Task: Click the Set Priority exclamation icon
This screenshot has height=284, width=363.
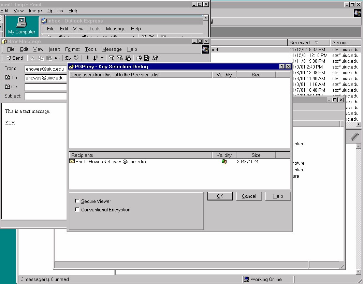Action: 96,58
